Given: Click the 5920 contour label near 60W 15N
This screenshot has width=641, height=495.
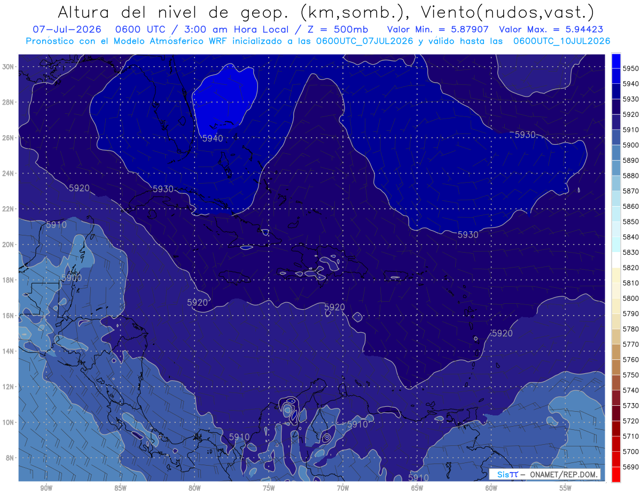Looking at the screenshot, I should (x=502, y=333).
